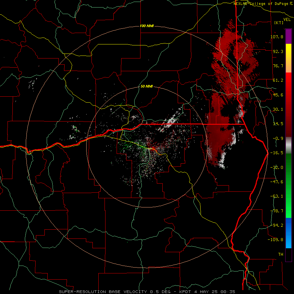Viewport: 294px width, 294px height.
Task: Click the -109.8 velocity scale value
Action: tap(275, 240)
